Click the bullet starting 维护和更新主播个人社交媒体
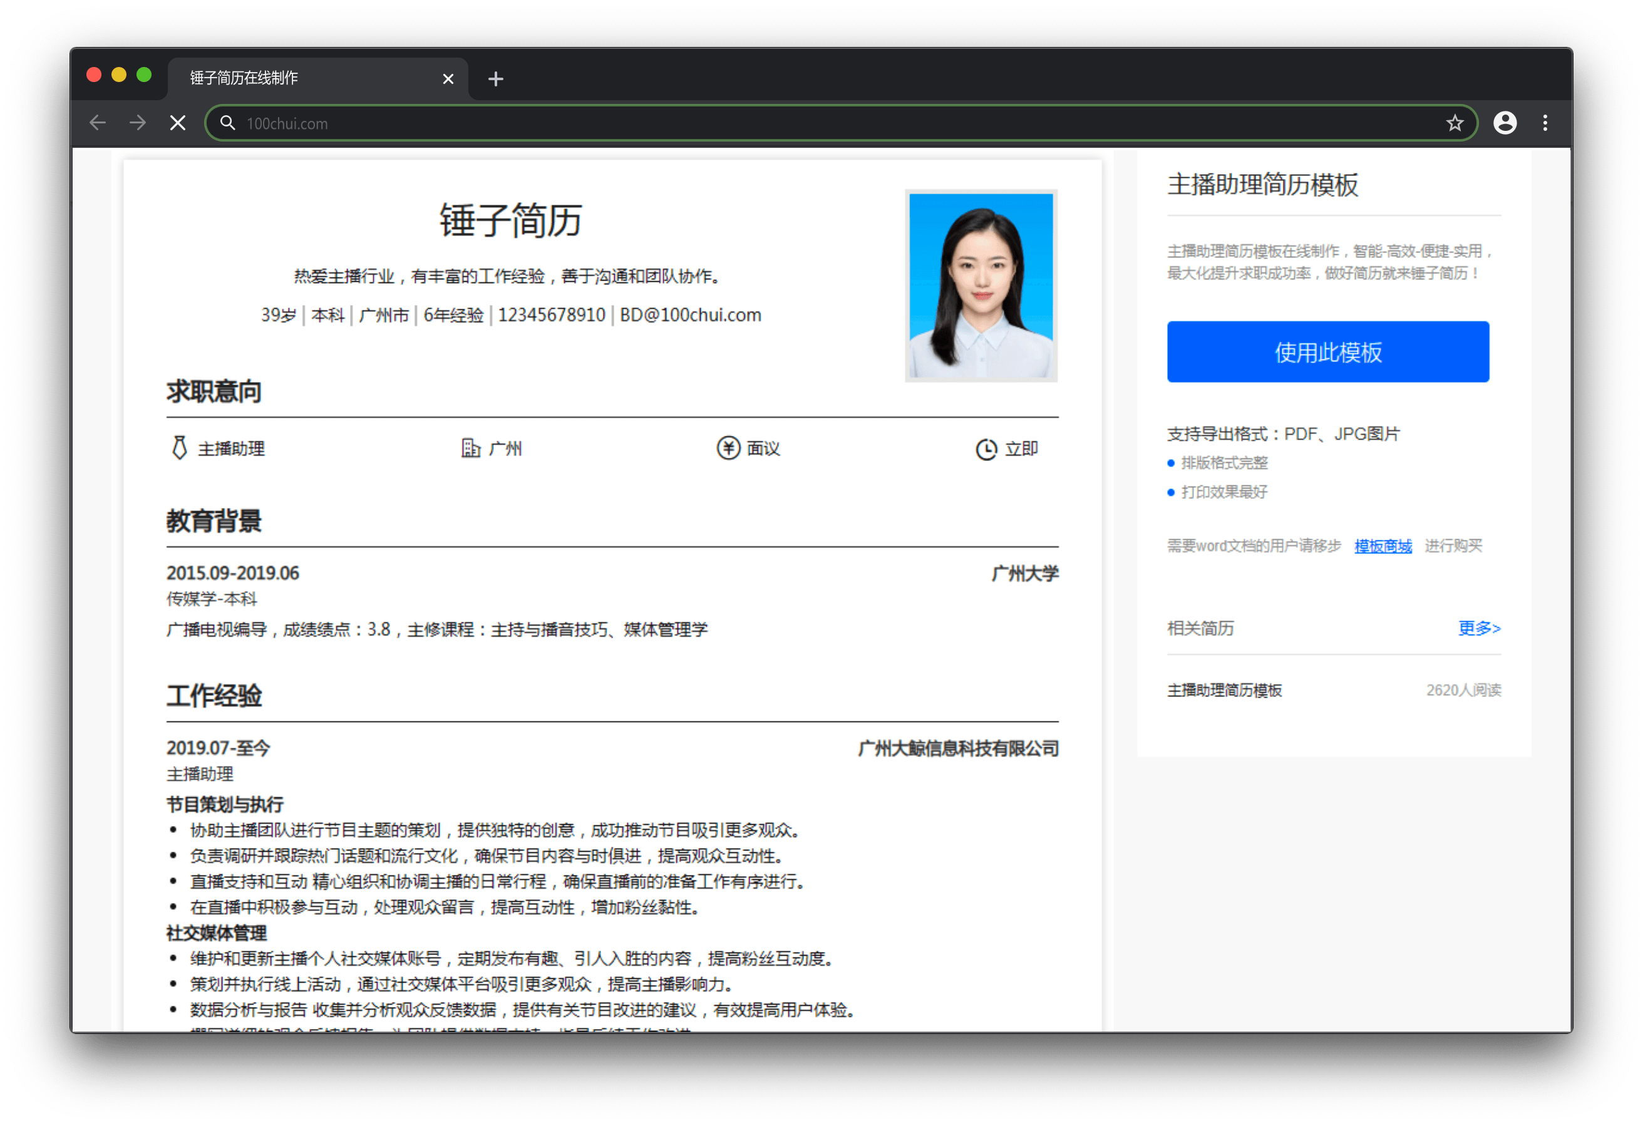1643x1126 pixels. coord(513,959)
